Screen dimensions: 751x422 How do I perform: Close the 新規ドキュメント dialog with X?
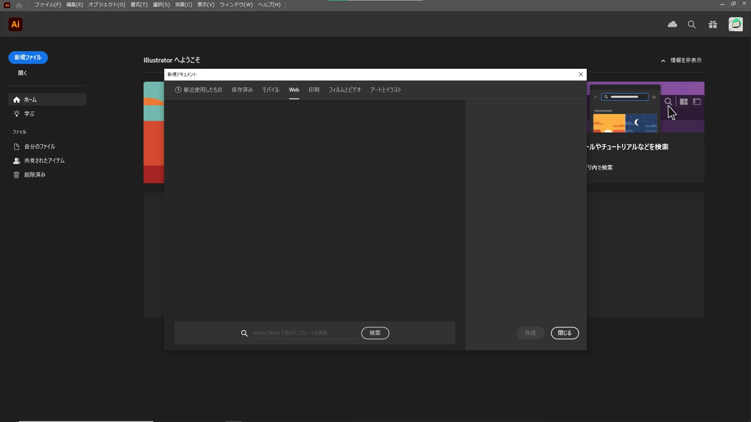pos(580,74)
